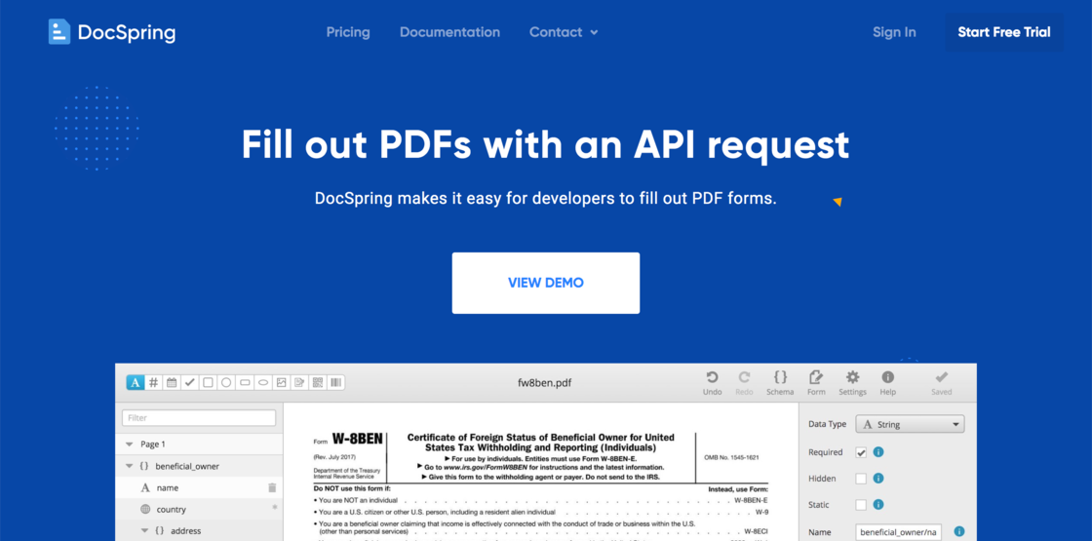Collapse the beneficial_owner tree node

coord(129,466)
